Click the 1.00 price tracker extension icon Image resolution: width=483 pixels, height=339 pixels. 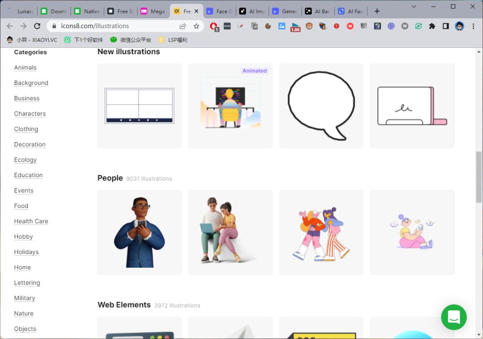click(295, 26)
